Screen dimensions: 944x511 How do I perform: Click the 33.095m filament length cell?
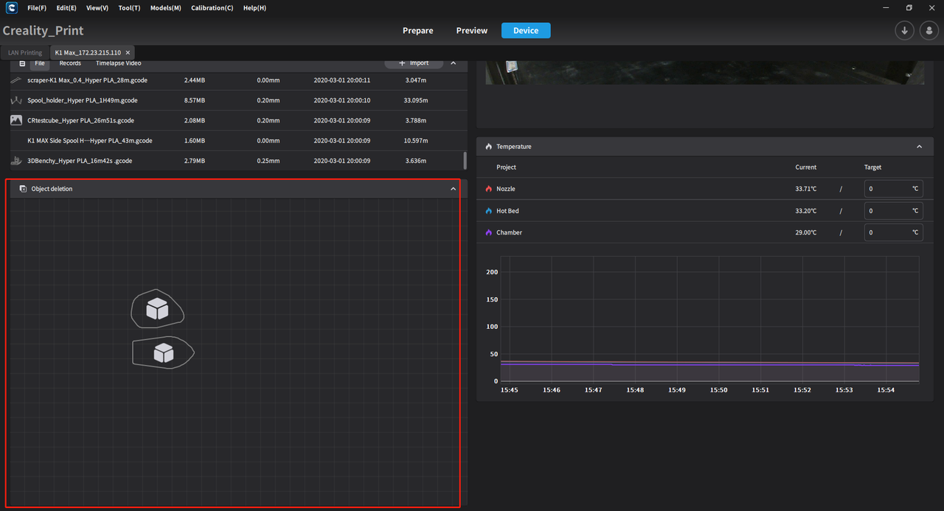(x=417, y=100)
